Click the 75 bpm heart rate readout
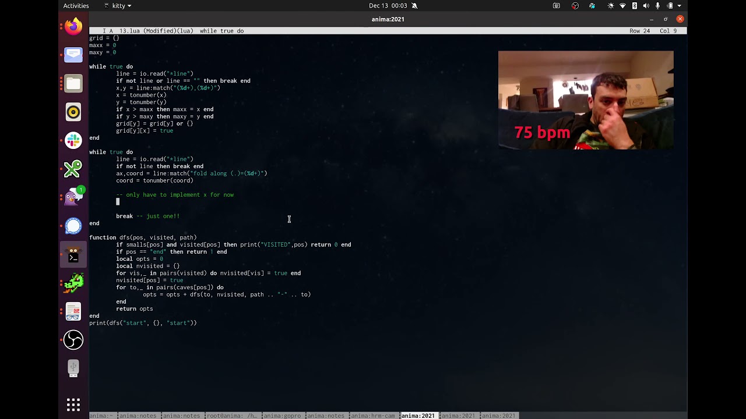 (542, 133)
